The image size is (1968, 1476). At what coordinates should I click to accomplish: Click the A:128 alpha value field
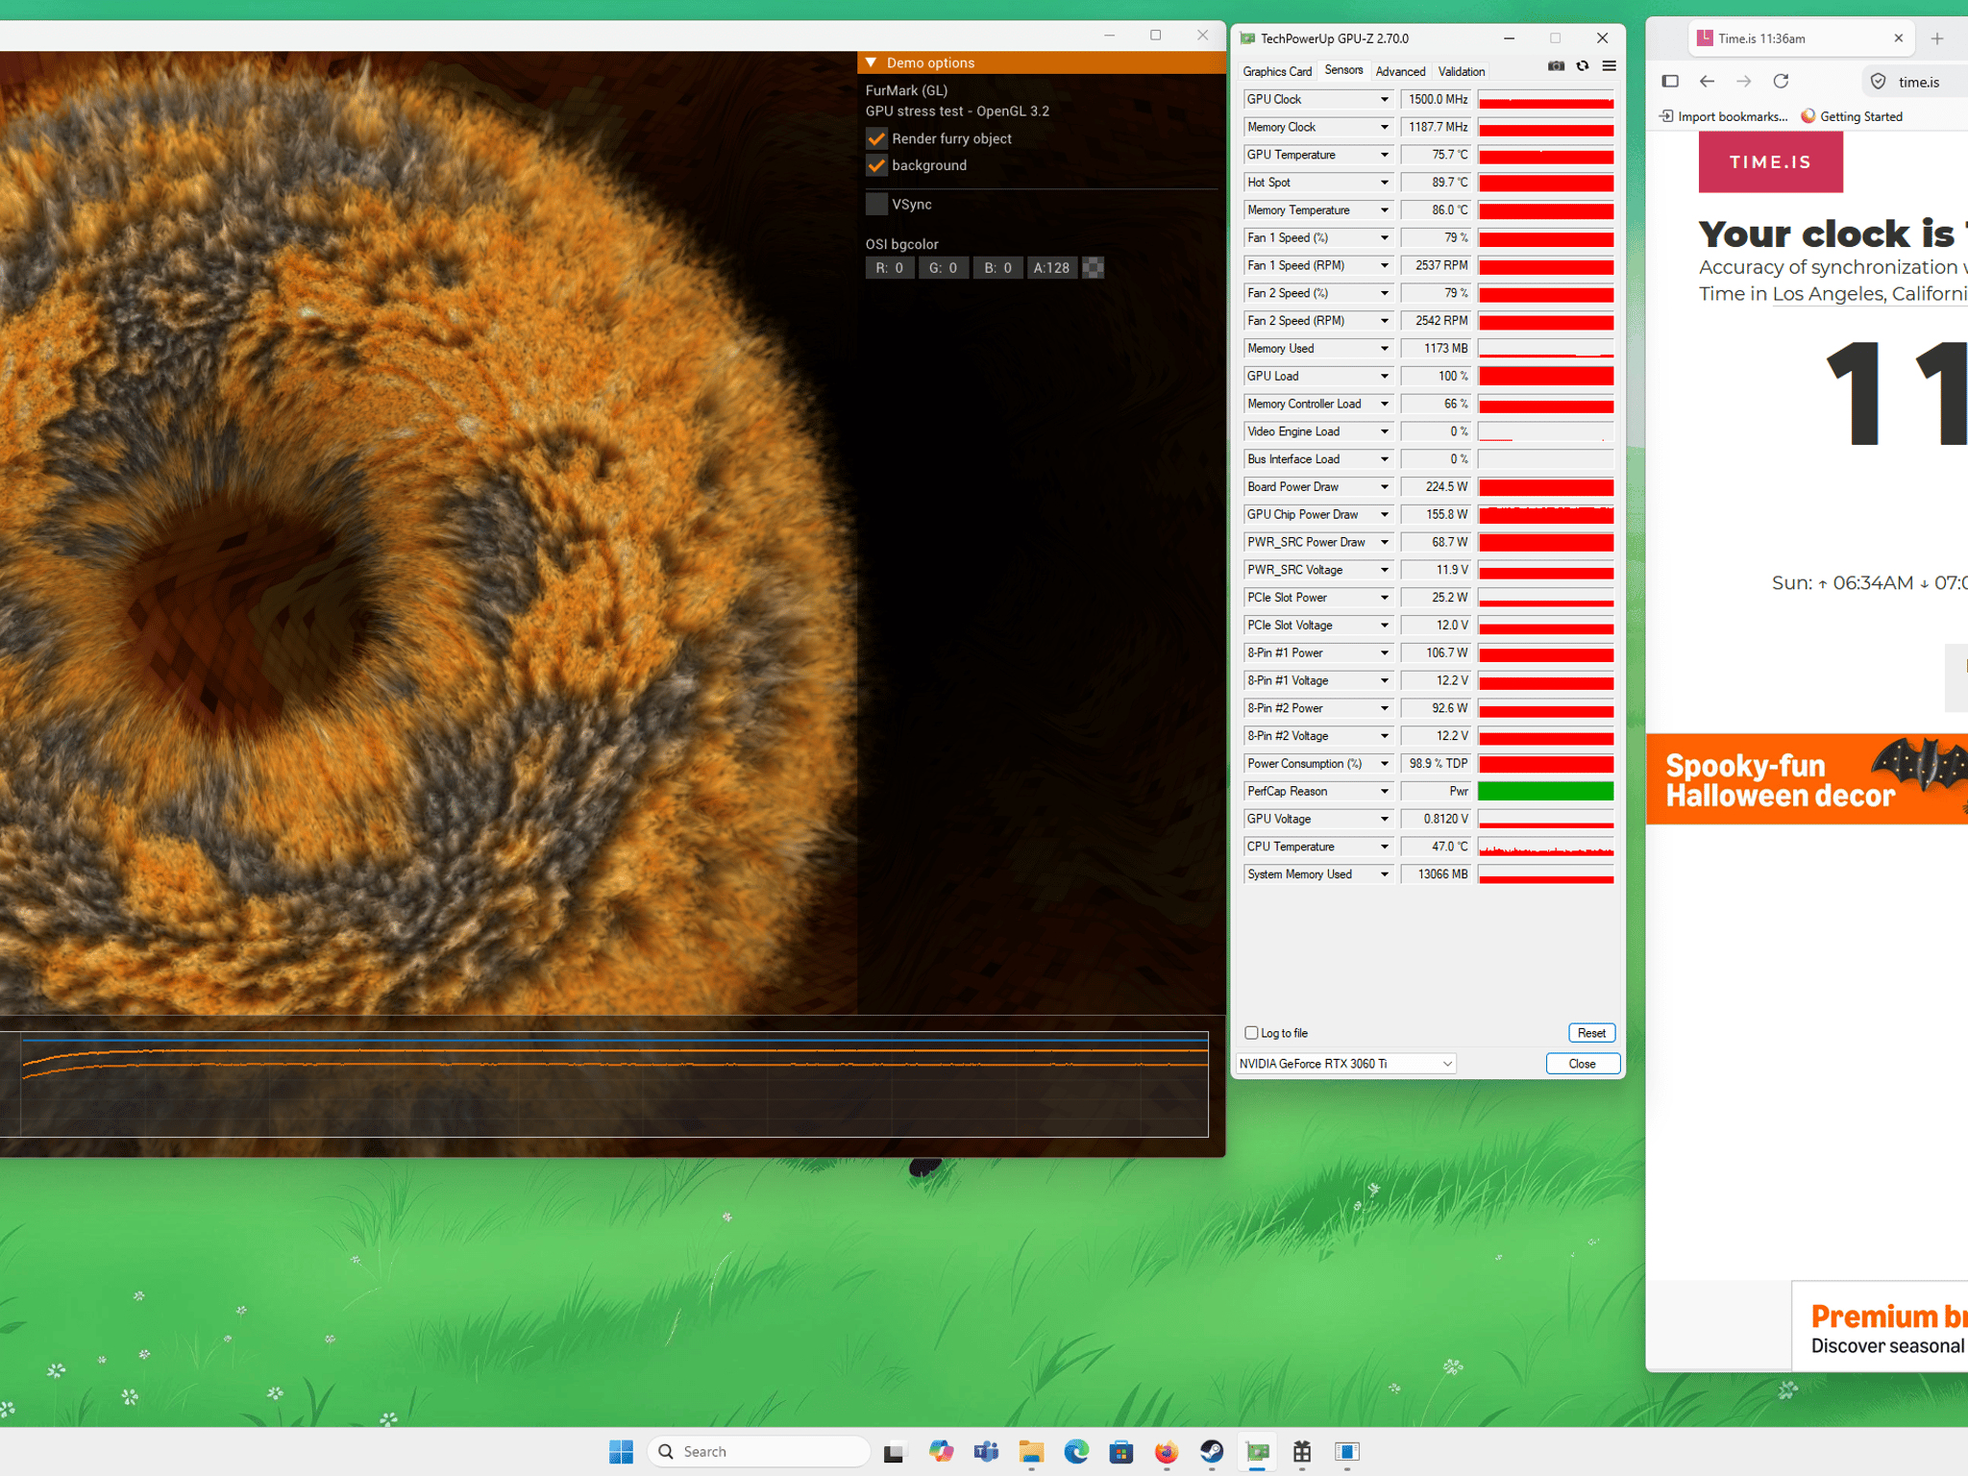(x=1051, y=268)
